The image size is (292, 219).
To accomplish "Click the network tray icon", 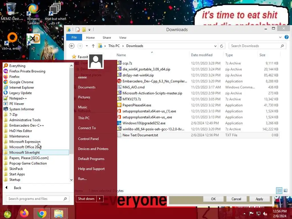I will pyautogui.click(x=258, y=213).
